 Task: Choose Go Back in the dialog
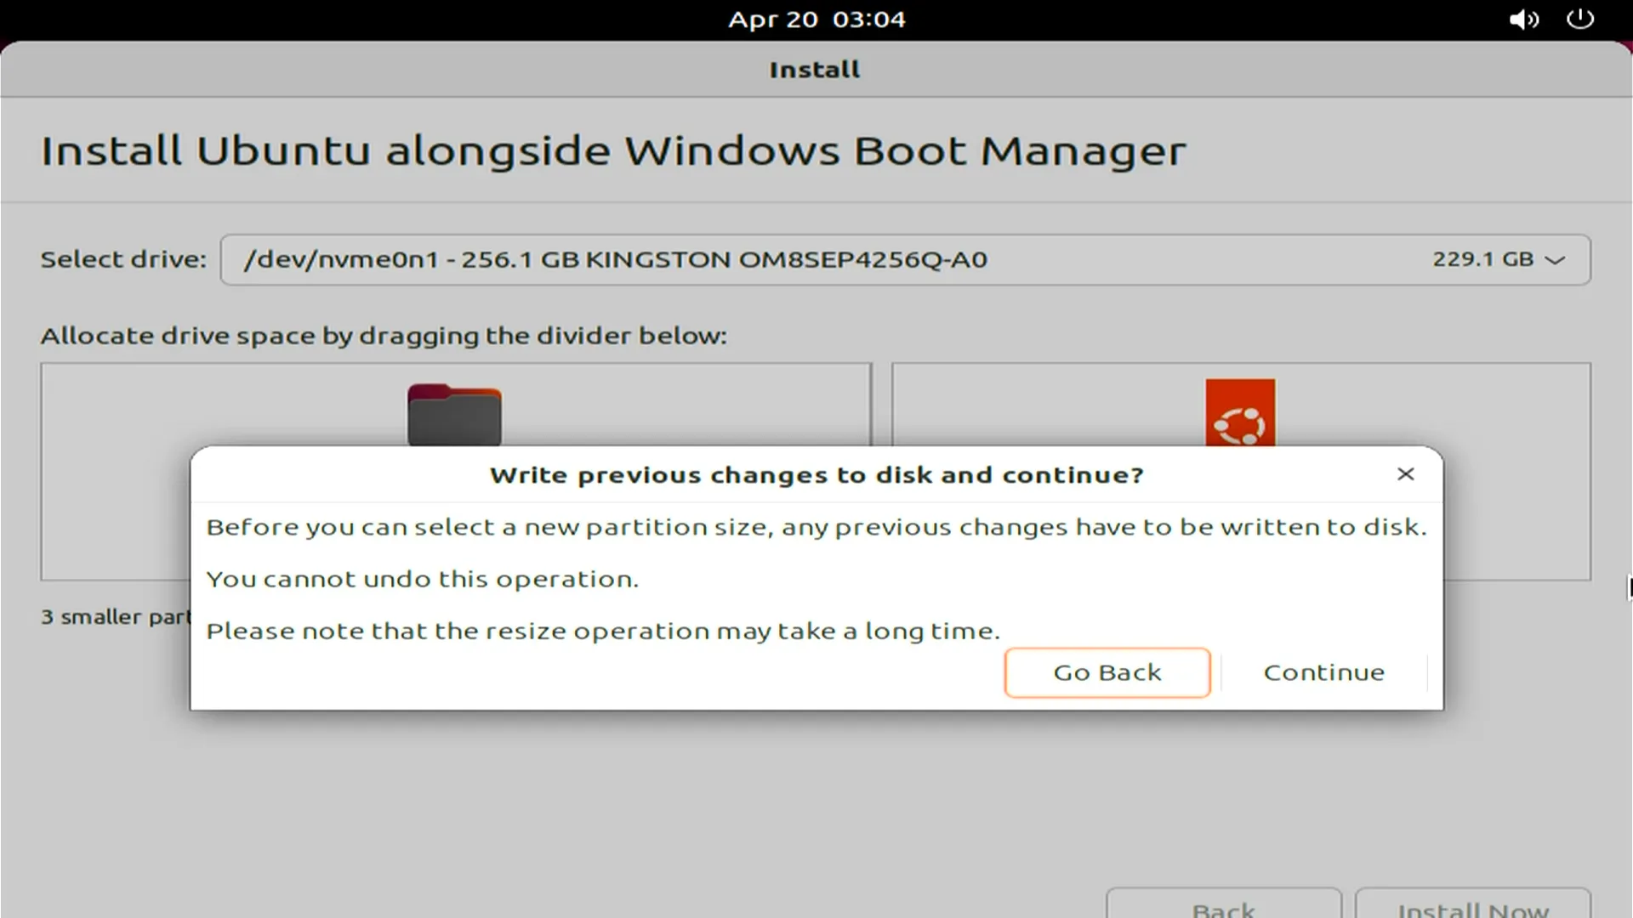pos(1107,671)
